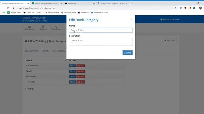
Task: Focus the Name field with Course Books
Action: click(x=101, y=30)
